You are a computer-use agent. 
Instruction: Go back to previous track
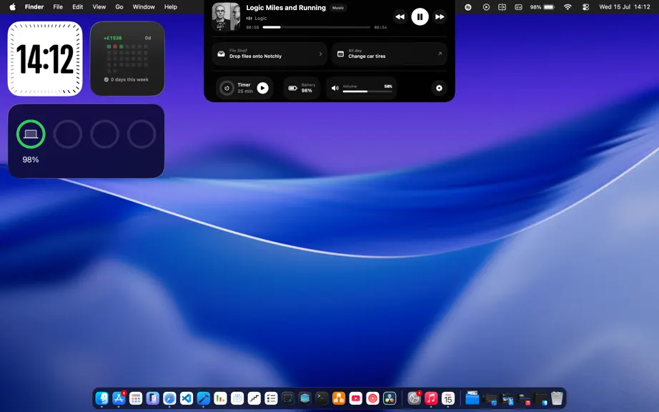(x=400, y=17)
